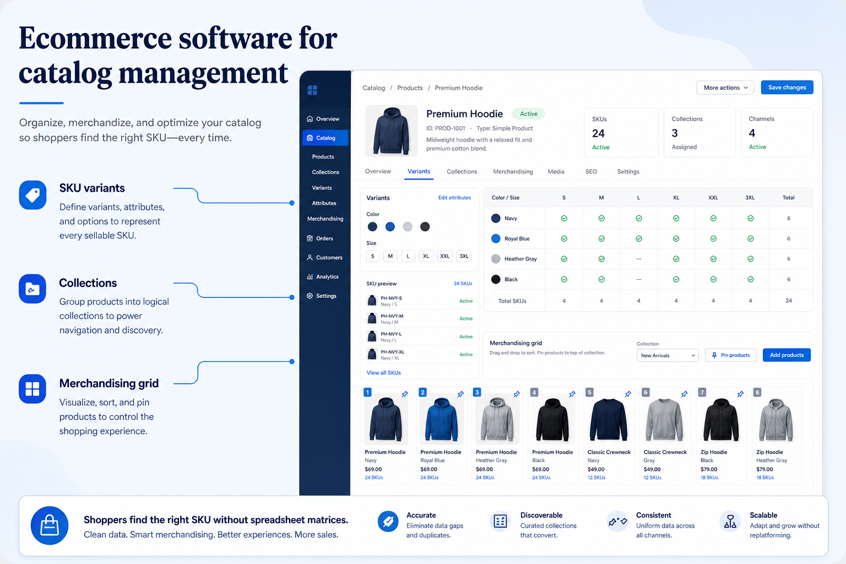Select size M option
The height and width of the screenshot is (564, 846).
pyautogui.click(x=391, y=256)
